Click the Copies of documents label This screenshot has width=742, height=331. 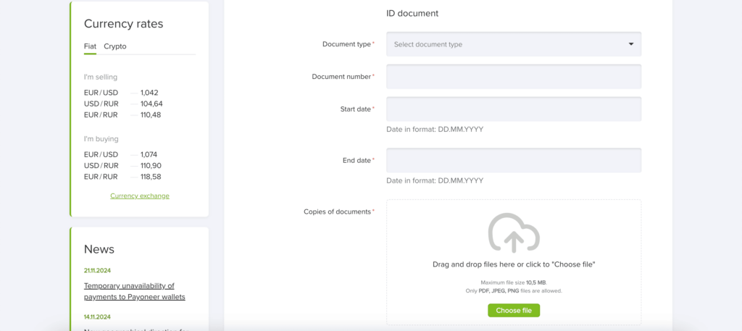338,211
